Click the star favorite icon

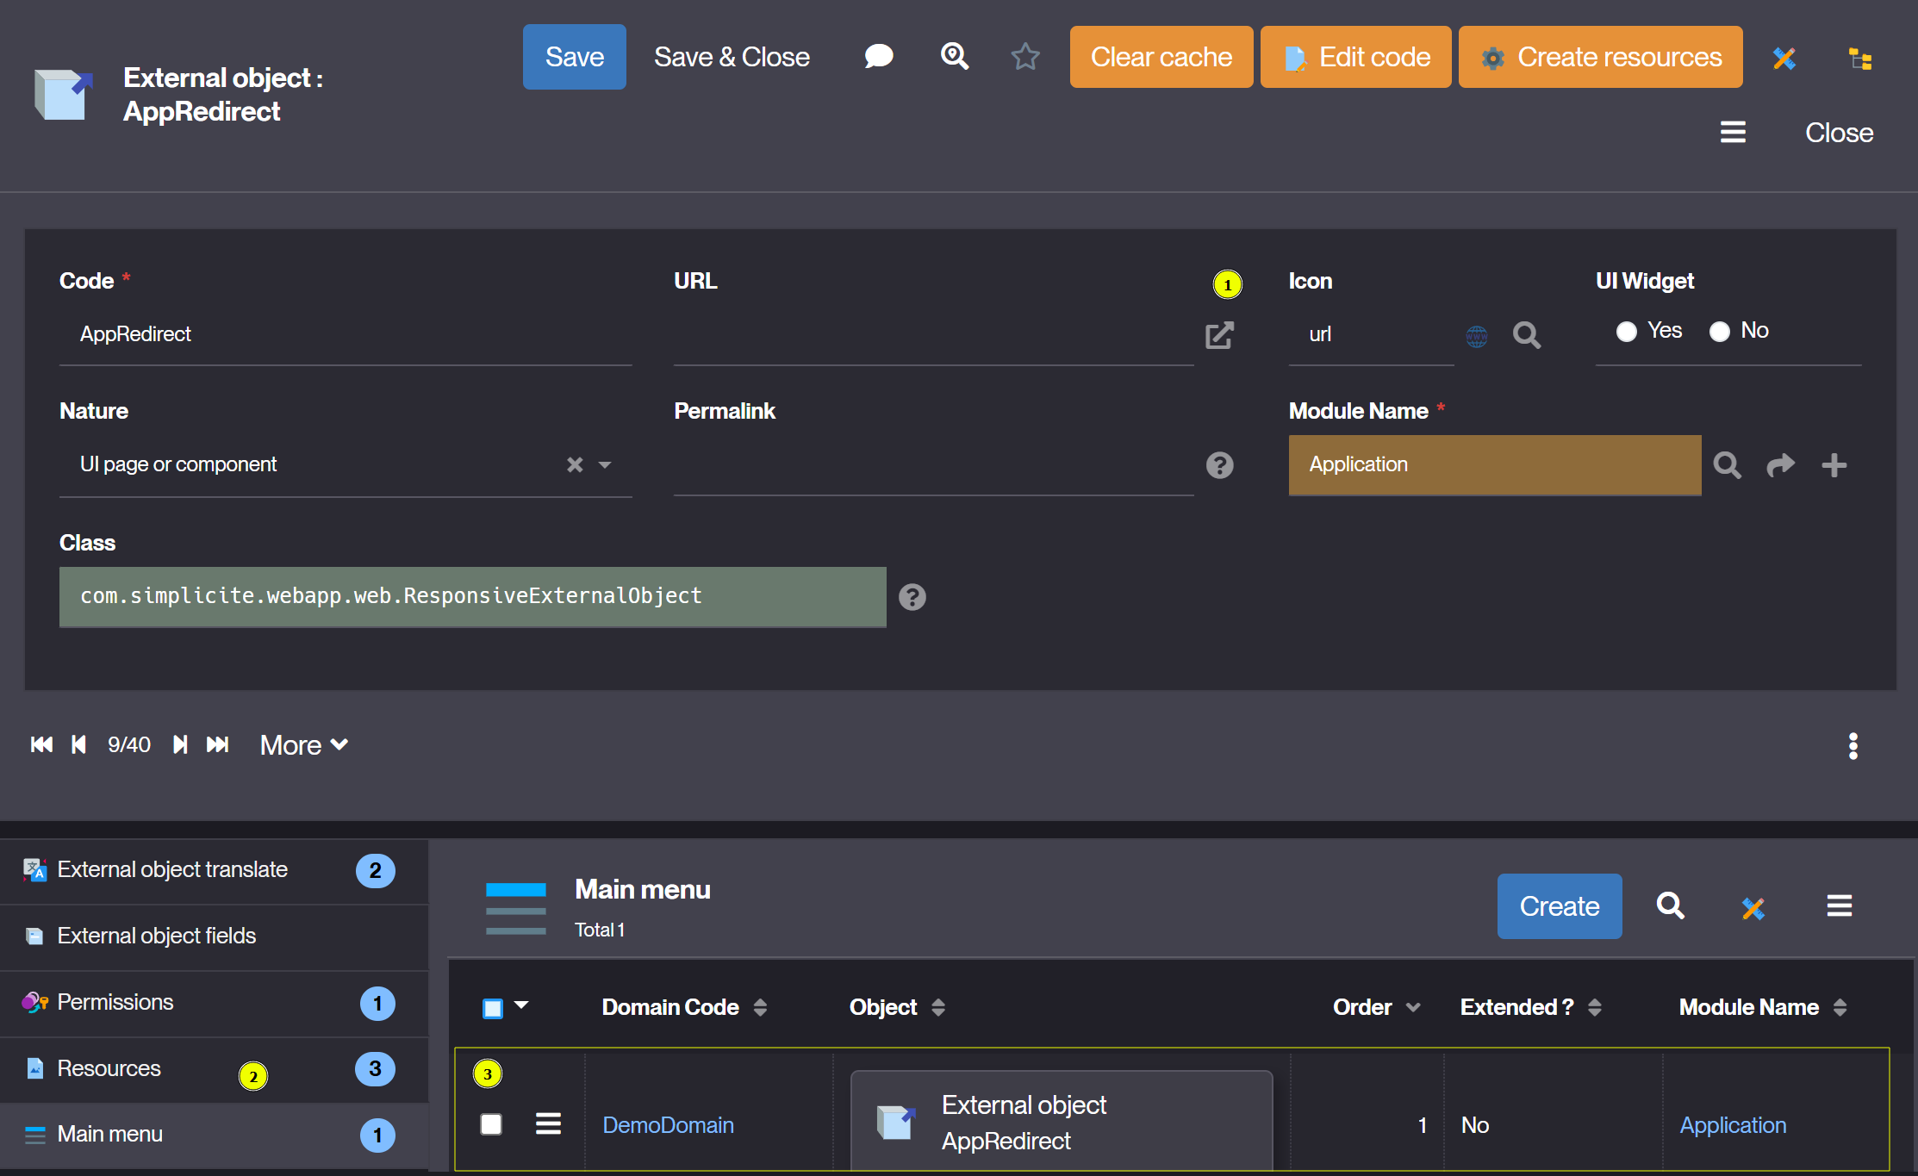pos(1025,57)
